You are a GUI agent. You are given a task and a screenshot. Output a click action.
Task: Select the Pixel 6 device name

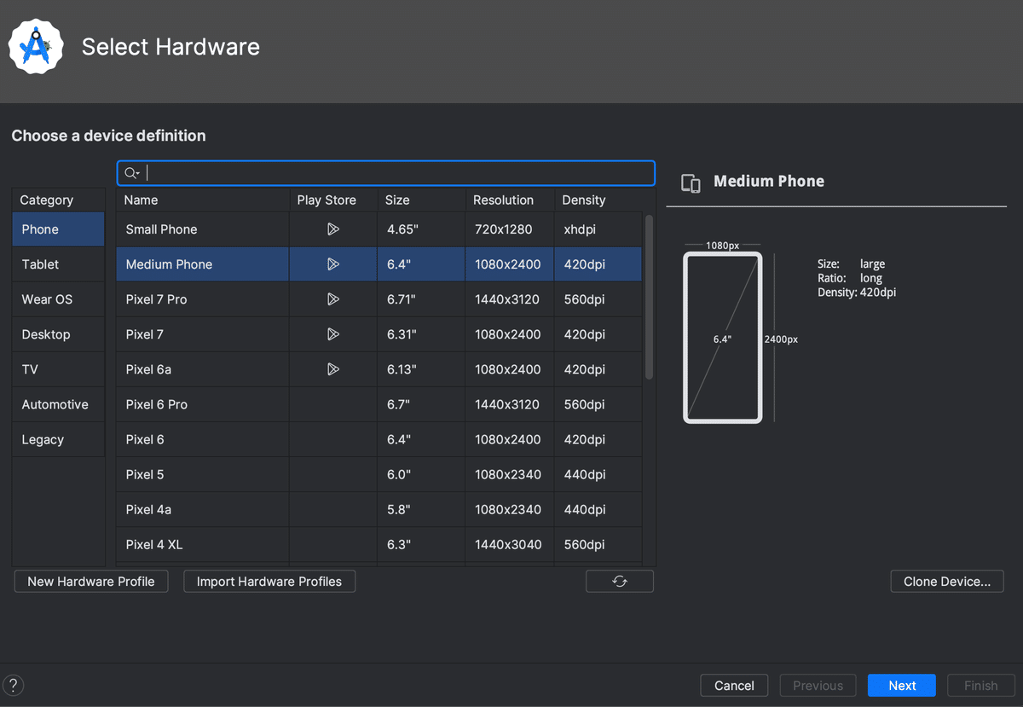tap(144, 439)
